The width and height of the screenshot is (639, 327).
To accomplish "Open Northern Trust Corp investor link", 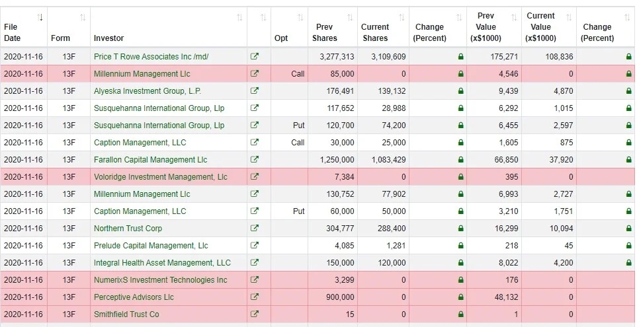I will point(128,228).
